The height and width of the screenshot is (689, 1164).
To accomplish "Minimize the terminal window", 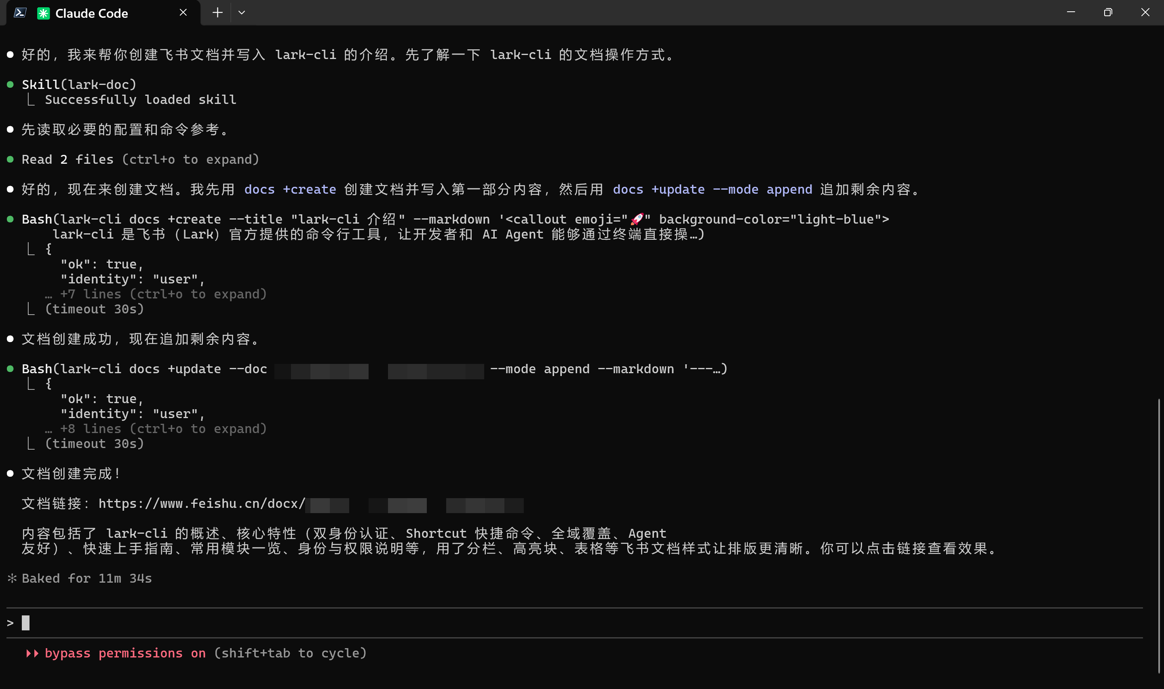I will 1071,12.
